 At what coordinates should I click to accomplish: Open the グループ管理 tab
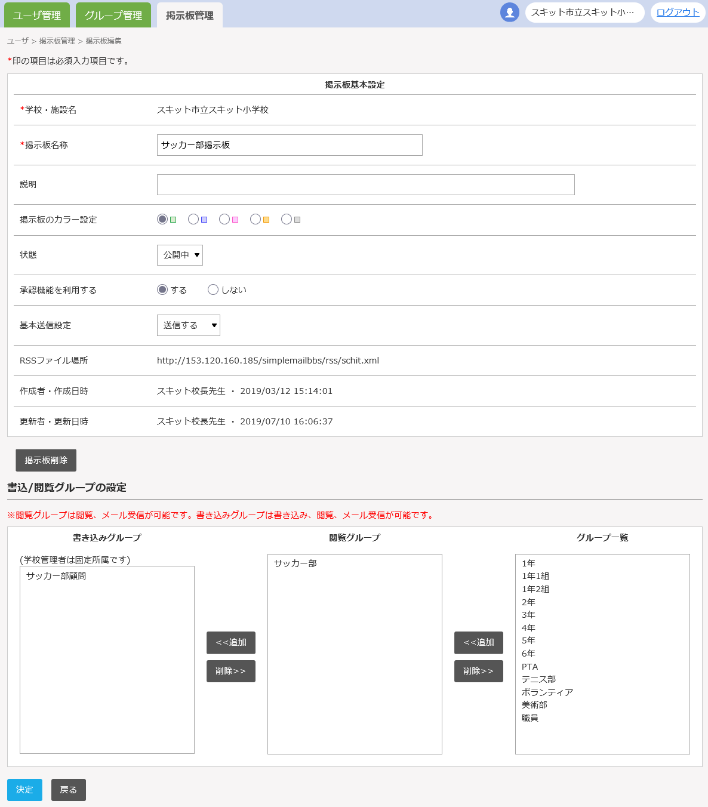click(113, 16)
